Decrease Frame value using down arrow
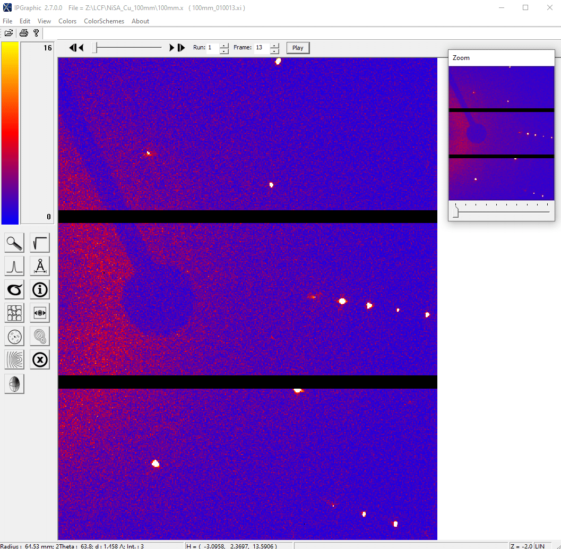The height and width of the screenshot is (549, 561). pos(274,50)
